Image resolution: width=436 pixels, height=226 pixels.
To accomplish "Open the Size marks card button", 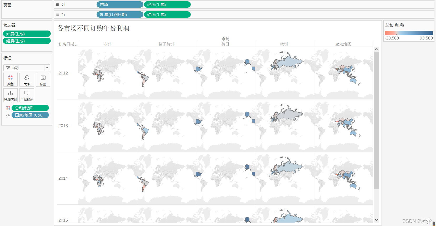I will (27, 80).
